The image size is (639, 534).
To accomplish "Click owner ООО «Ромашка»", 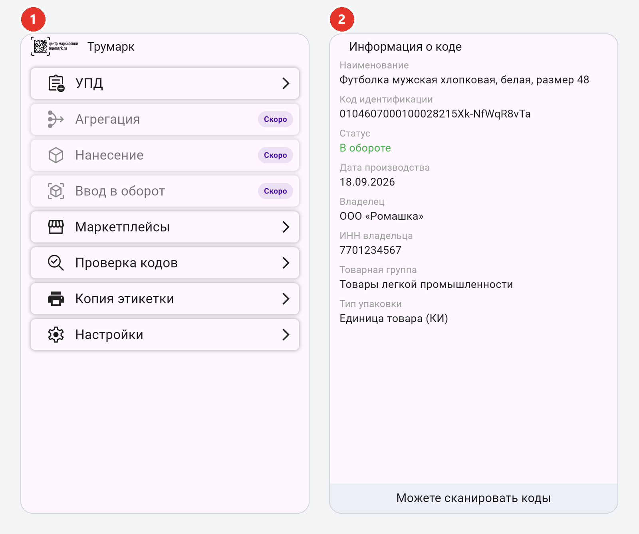I will point(381,216).
